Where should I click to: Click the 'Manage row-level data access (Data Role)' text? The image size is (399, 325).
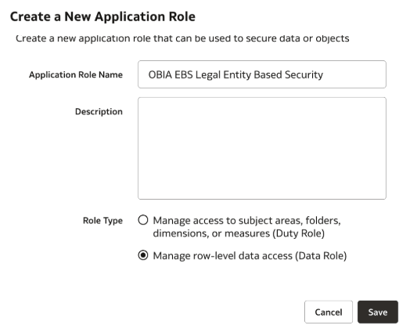tap(250, 255)
